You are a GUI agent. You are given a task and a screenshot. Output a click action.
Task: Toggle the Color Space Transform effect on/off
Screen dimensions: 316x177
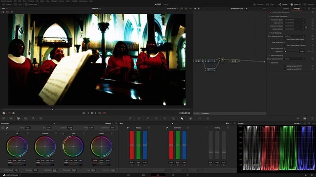(x=271, y=12)
